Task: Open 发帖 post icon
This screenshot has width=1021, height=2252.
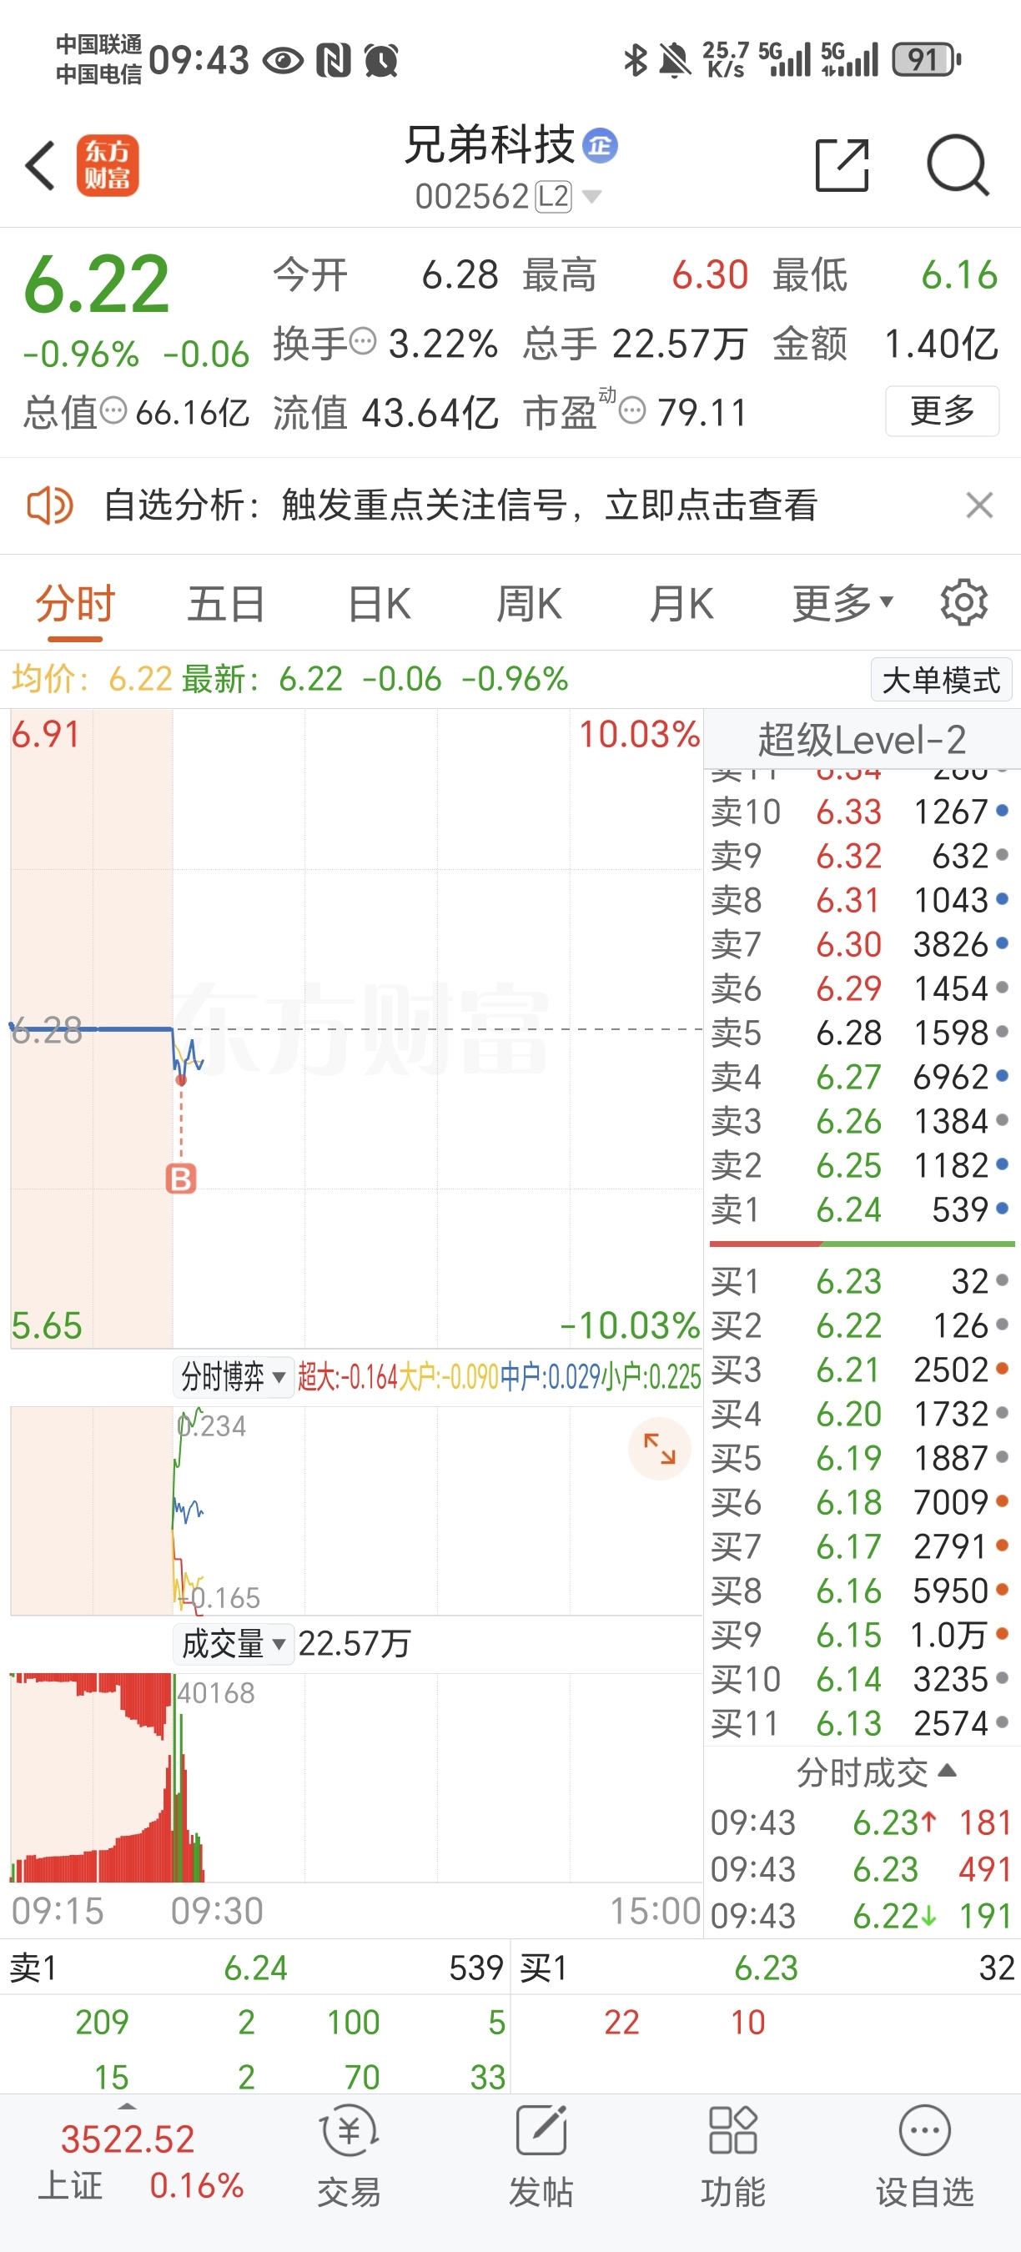Action: 541,2131
